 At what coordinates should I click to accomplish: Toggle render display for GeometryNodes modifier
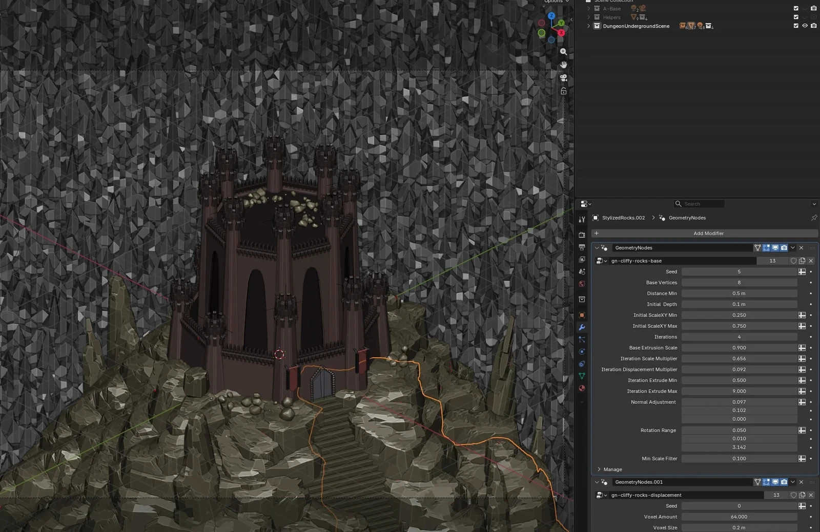pyautogui.click(x=784, y=248)
